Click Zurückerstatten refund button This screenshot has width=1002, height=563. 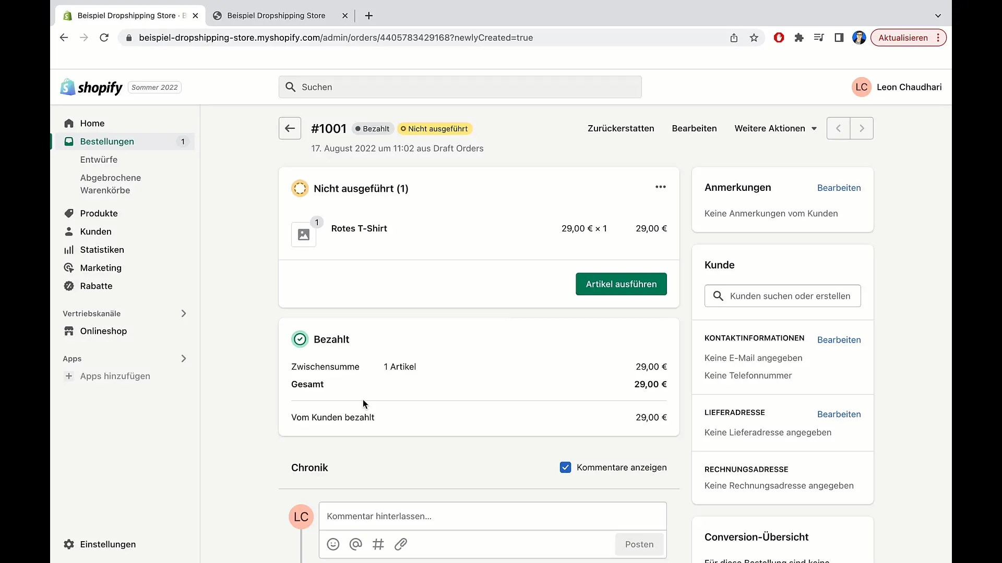621,128
